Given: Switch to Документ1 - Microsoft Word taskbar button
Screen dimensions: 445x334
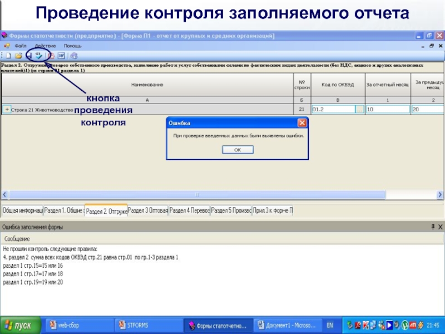Looking at the screenshot, I should (287, 325).
